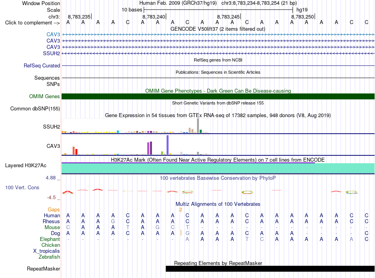The width and height of the screenshot is (375, 278).
Task: Select the Rhesus alignment row label
Action: click(x=51, y=221)
